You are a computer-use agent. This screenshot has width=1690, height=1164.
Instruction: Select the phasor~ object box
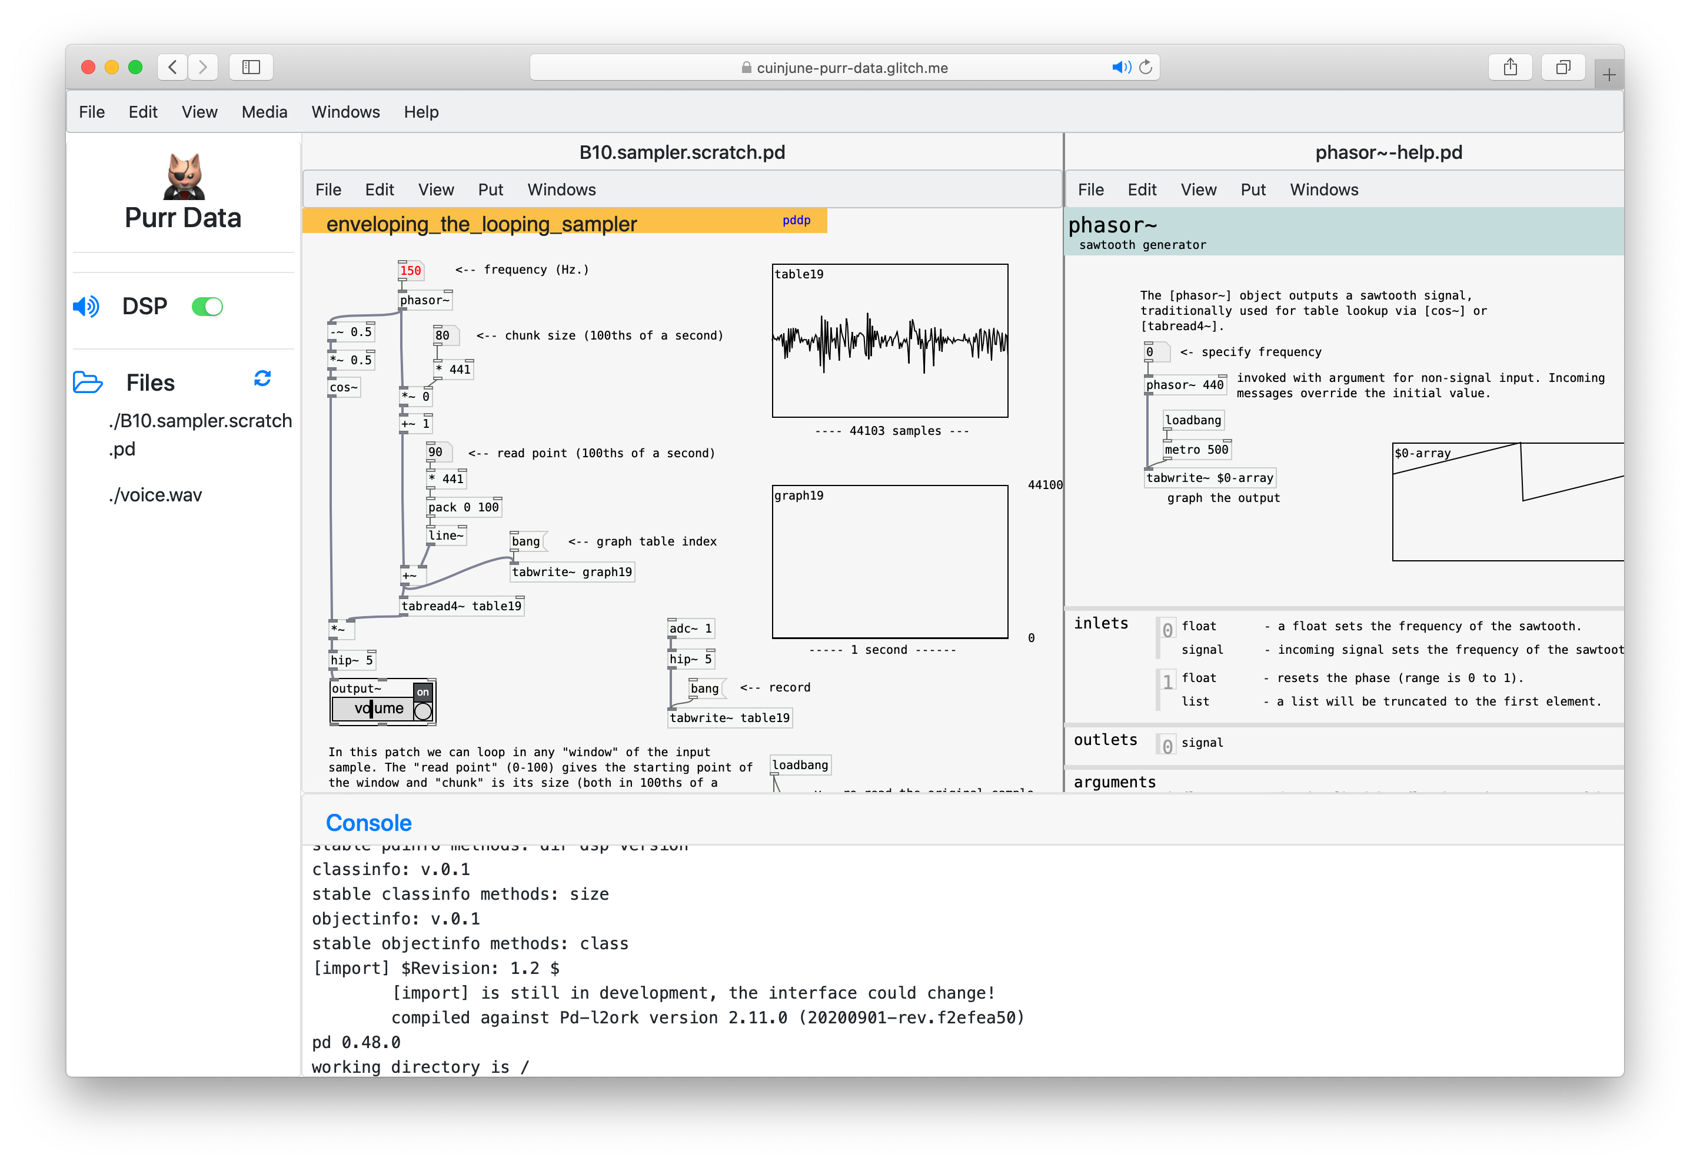425,300
